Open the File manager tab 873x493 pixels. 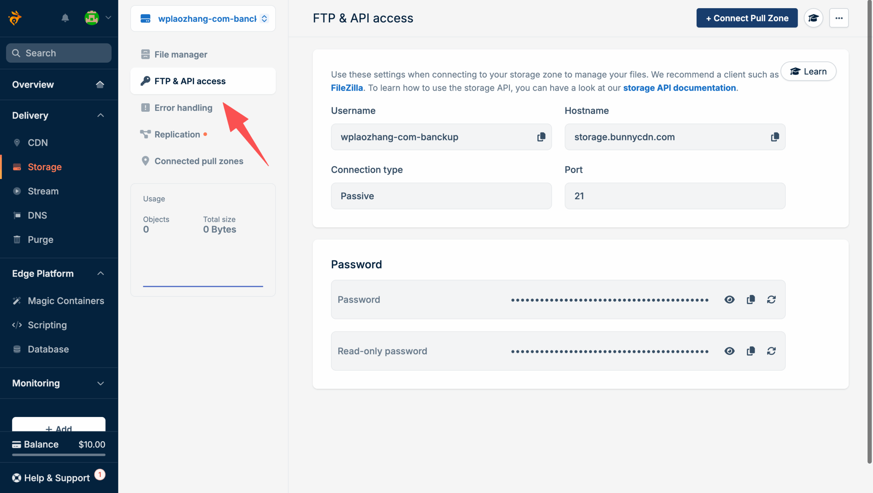pyautogui.click(x=181, y=55)
